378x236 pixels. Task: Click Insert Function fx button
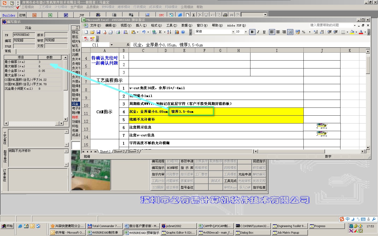coord(128,45)
